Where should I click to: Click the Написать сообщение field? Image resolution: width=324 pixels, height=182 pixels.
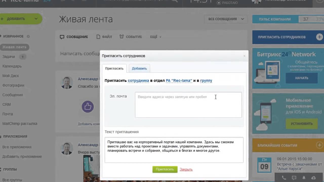pos(80,54)
